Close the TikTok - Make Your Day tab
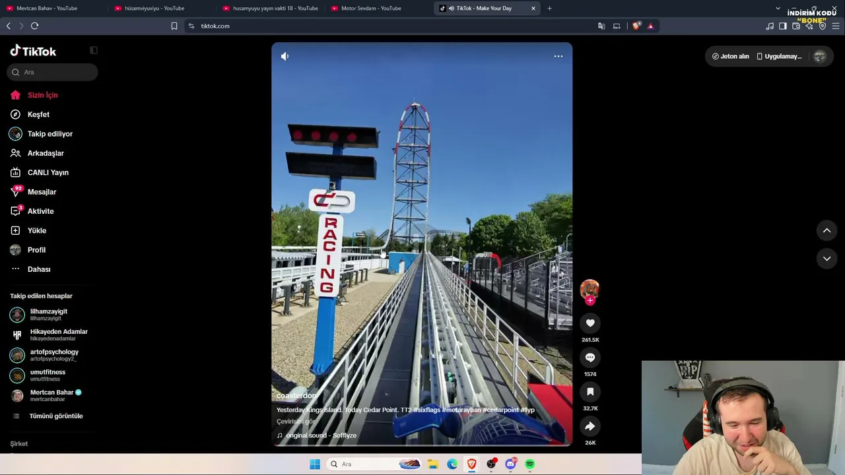Screen dimensions: 845x475 coord(533,9)
